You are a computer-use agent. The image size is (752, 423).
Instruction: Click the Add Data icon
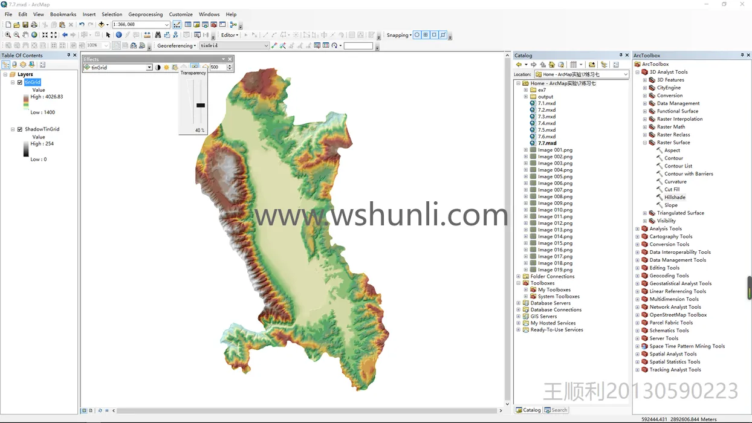(101, 25)
